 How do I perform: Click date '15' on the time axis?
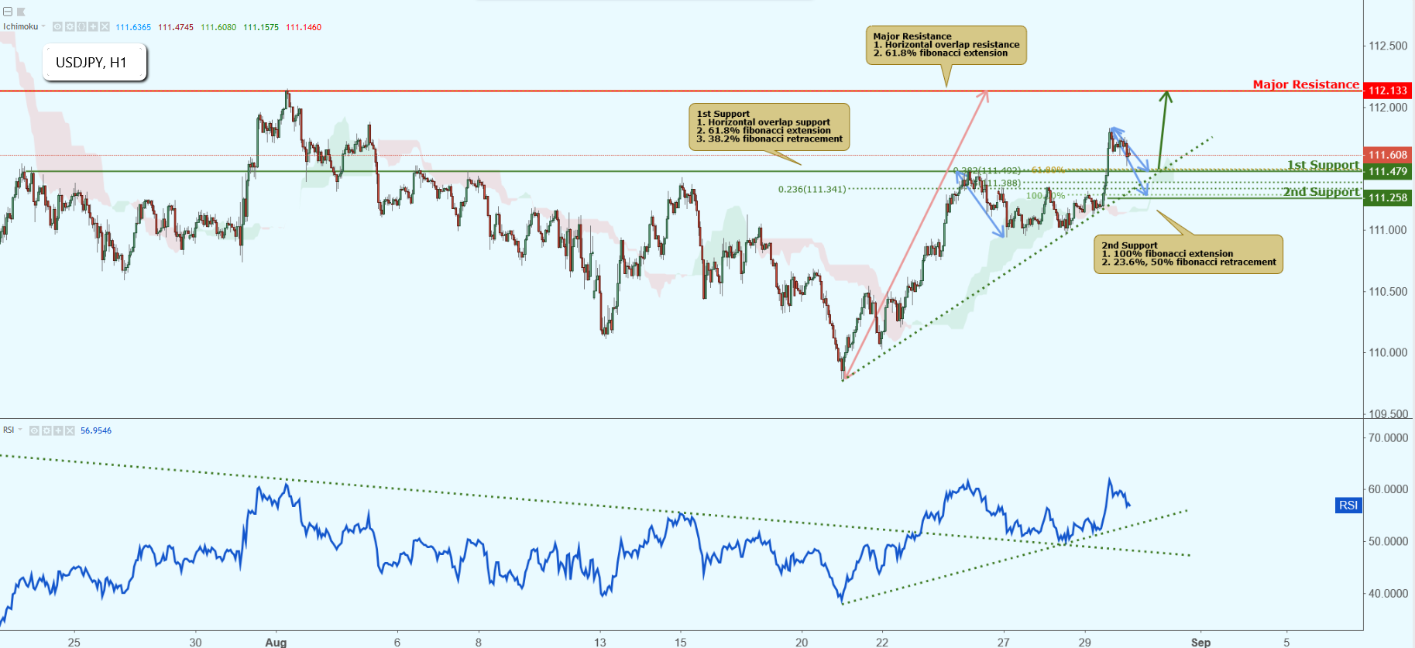tap(680, 642)
